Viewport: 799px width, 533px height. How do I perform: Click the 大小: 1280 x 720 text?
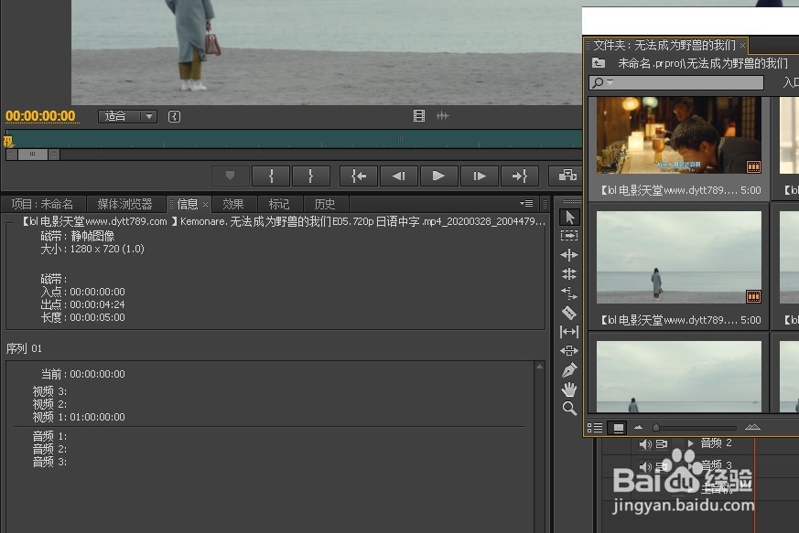(92, 249)
